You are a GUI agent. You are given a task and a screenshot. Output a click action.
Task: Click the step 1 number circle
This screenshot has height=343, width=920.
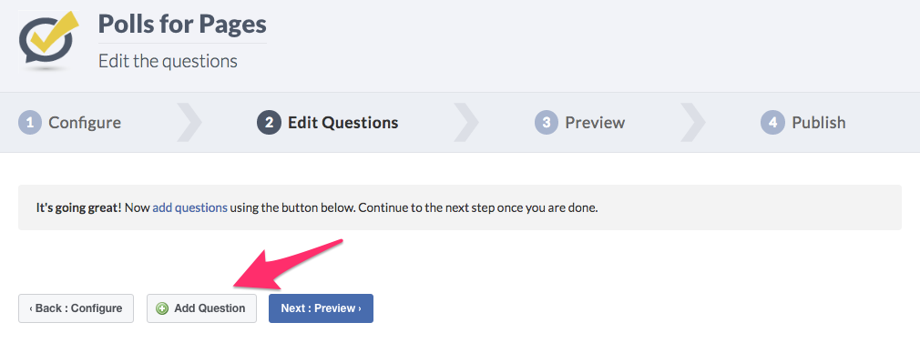pos(30,123)
